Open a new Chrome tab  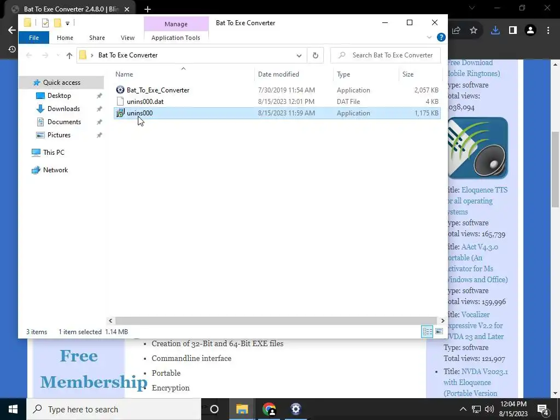coord(148,9)
